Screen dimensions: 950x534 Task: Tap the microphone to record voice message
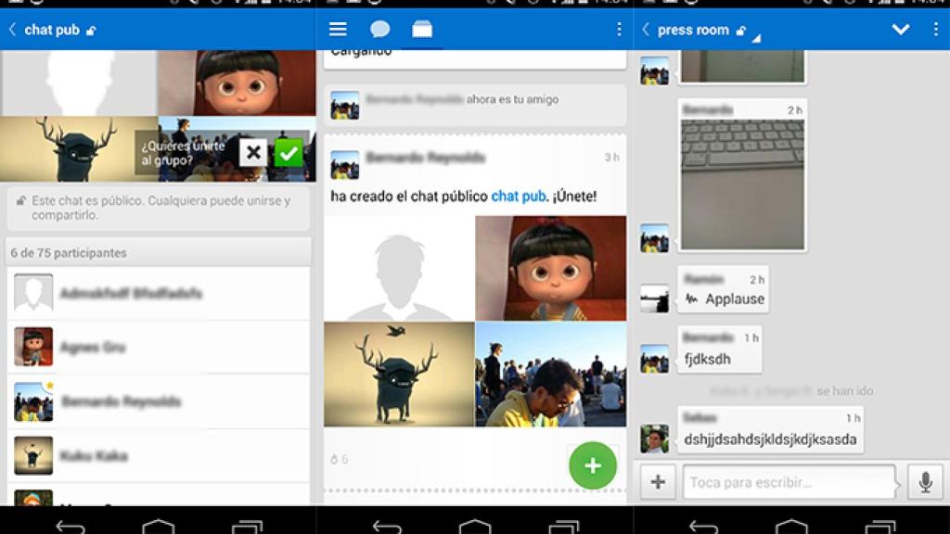[927, 482]
